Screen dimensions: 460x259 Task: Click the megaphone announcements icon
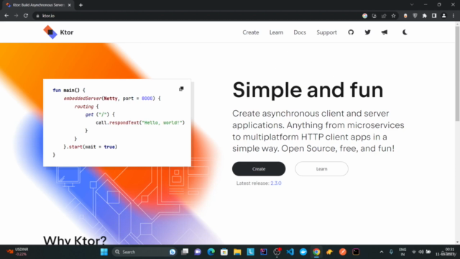[x=385, y=32]
